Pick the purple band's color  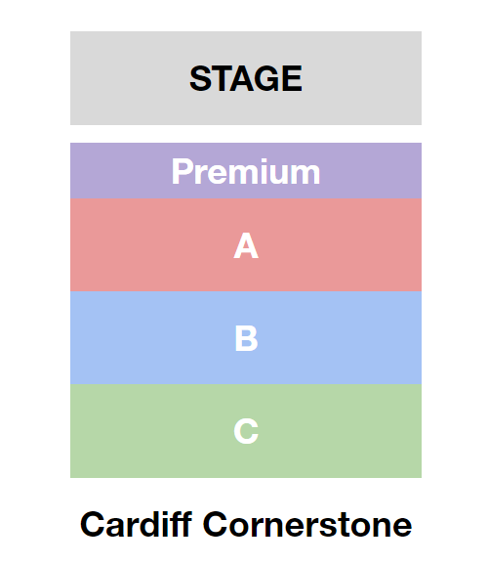click(107, 170)
